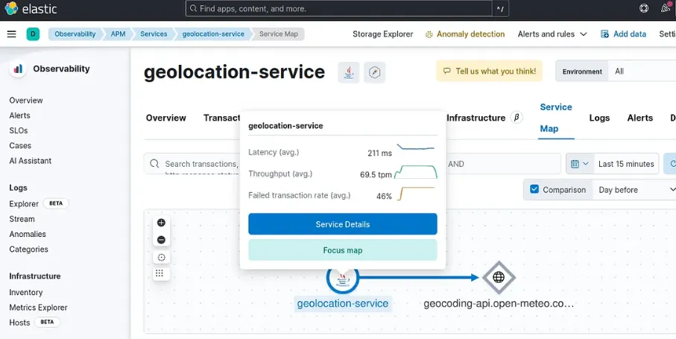Open the newsfeed notifications icon
676x339 pixels.
(x=666, y=7)
